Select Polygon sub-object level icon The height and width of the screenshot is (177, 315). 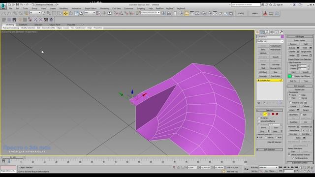click(x=273, y=114)
